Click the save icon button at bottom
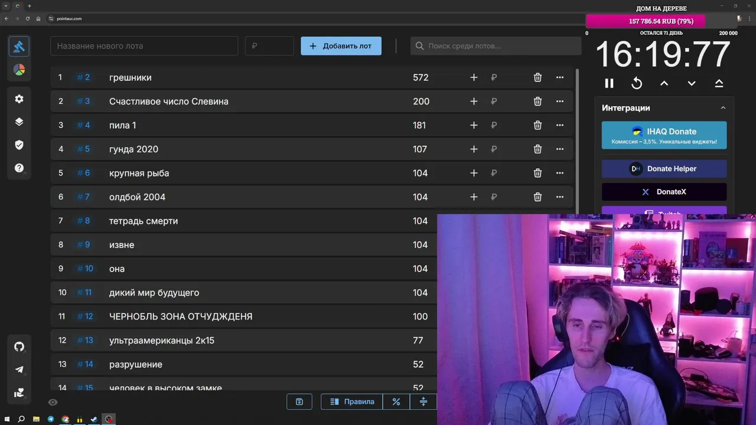 point(299,402)
